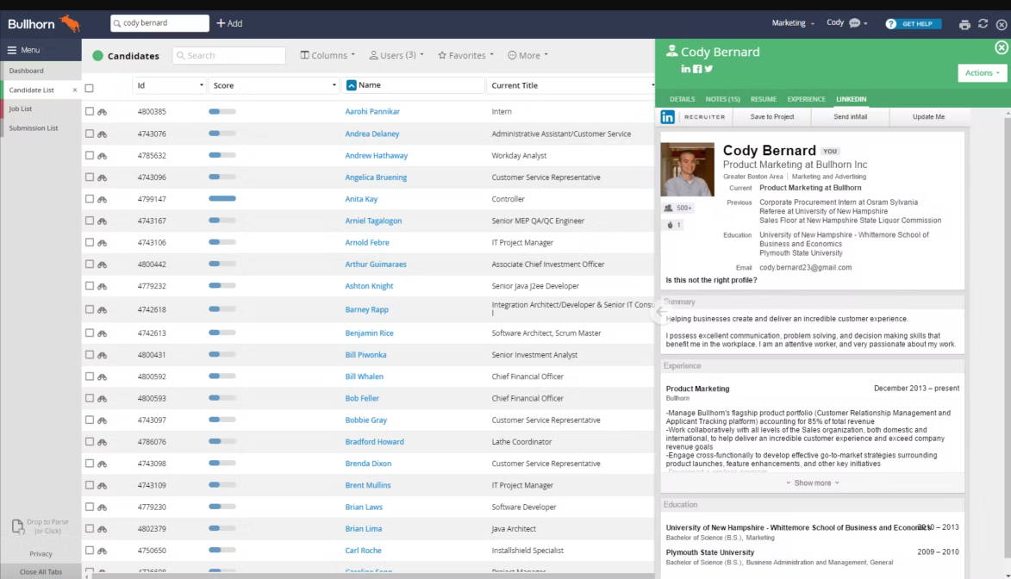Click the connections 500+ icon

tap(669, 208)
